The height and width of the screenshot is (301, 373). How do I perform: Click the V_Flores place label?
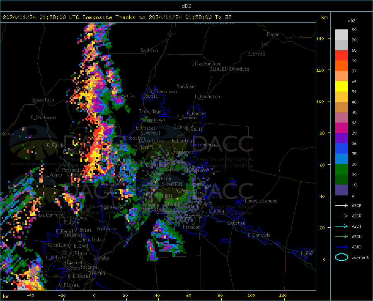point(69,285)
